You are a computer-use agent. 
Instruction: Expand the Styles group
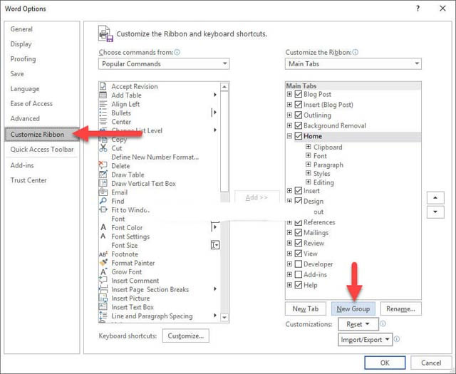309,173
